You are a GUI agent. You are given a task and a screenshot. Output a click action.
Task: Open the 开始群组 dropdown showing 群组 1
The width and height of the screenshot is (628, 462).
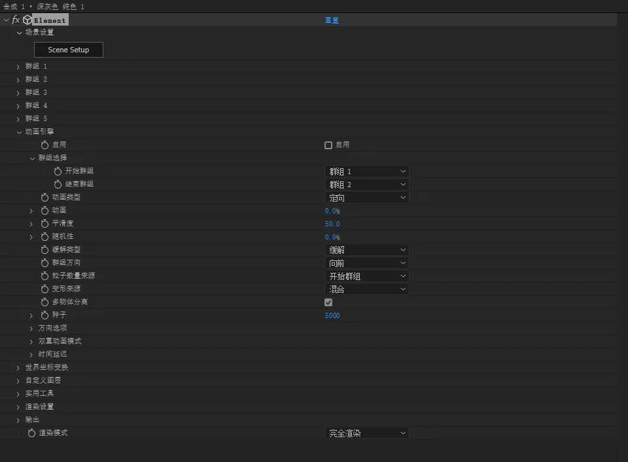click(366, 171)
